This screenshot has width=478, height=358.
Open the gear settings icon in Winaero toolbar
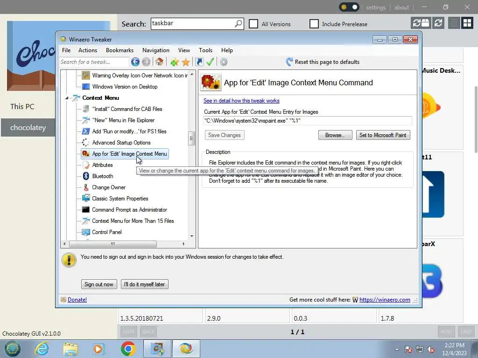[224, 62]
